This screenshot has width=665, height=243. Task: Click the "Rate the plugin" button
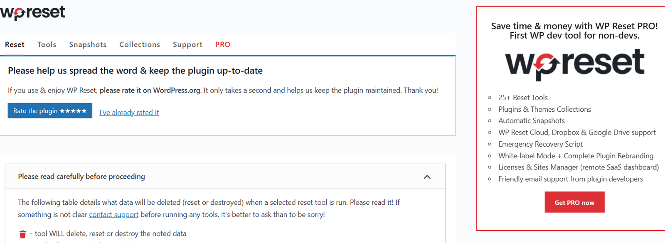tap(49, 110)
